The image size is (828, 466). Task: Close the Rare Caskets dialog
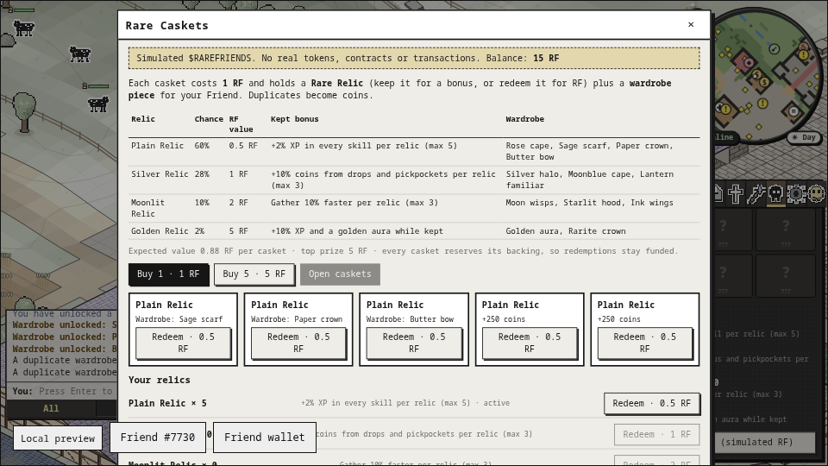691,24
